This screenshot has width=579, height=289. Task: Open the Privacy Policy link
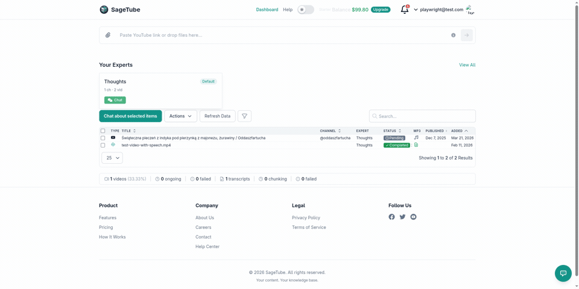pos(306,218)
